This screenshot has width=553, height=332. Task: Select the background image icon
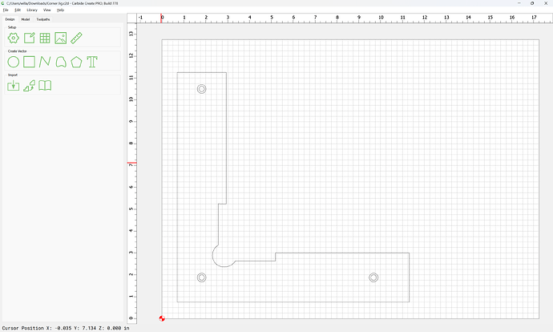(61, 38)
